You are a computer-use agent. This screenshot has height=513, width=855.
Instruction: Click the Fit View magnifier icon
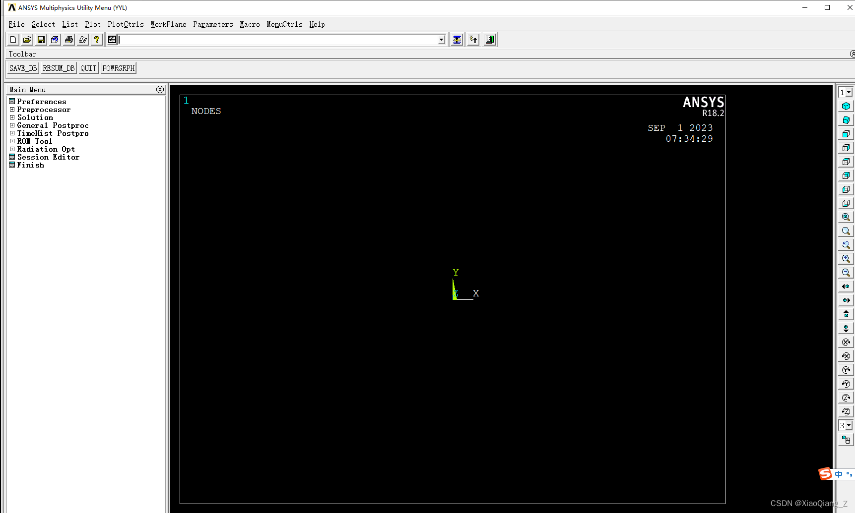click(x=846, y=217)
